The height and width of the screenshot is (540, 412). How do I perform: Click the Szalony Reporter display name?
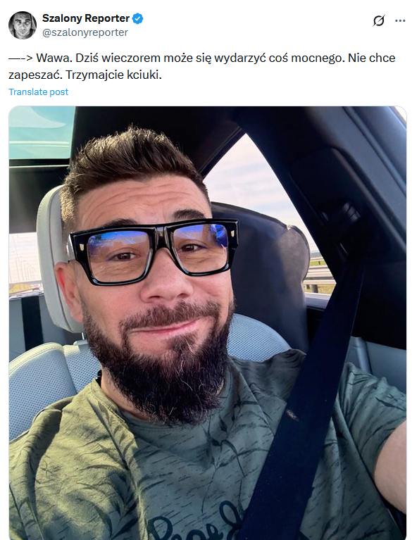(x=86, y=18)
